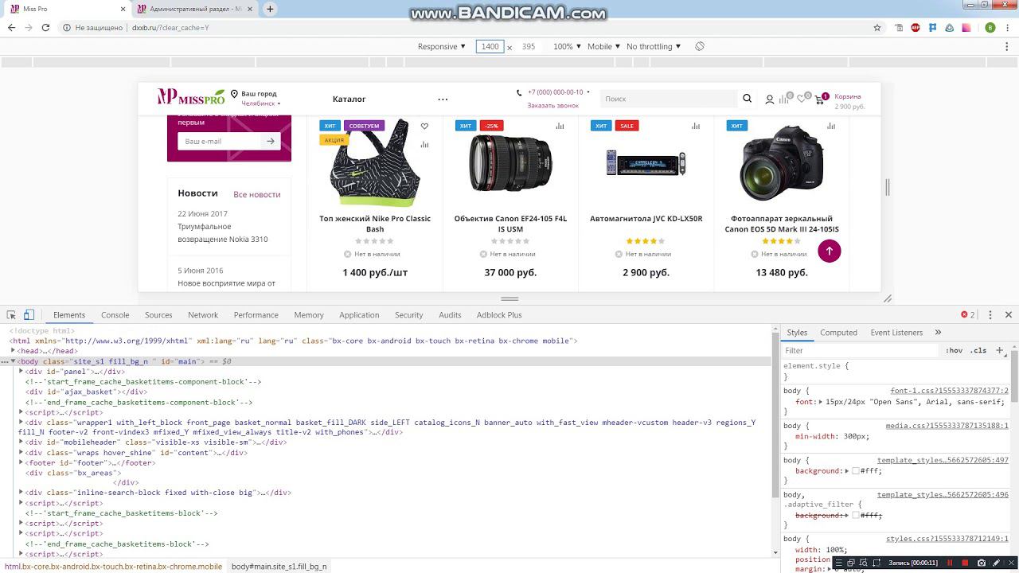
Task: Switch to the Performance tab
Action: tap(256, 314)
